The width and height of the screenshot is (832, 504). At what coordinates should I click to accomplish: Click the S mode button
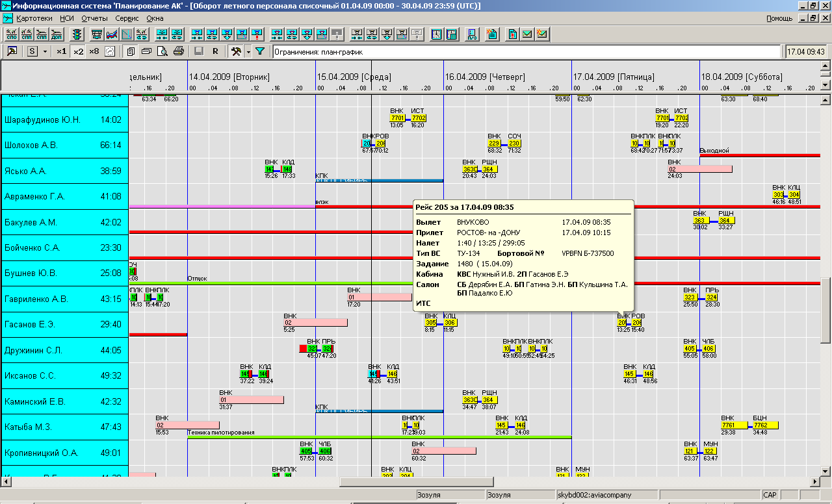coord(32,51)
